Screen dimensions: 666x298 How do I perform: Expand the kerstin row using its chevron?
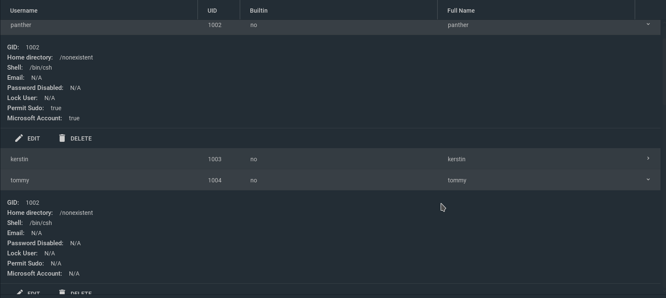[x=648, y=159]
